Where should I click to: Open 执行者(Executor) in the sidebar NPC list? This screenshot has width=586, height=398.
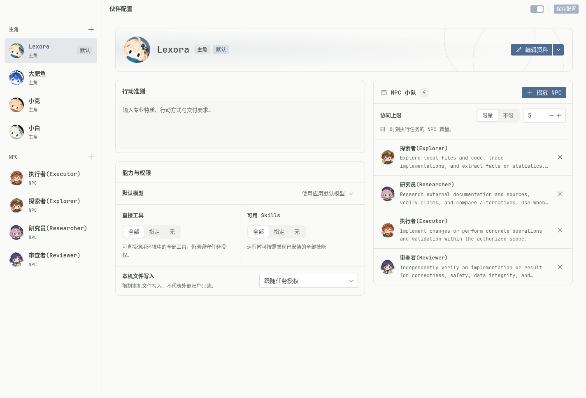tap(51, 178)
